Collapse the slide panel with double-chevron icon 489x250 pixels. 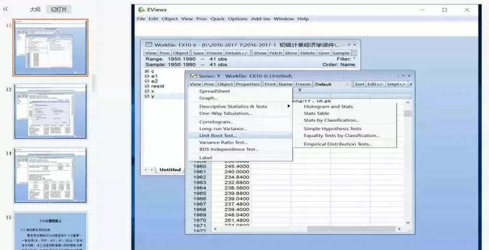(x=6, y=9)
